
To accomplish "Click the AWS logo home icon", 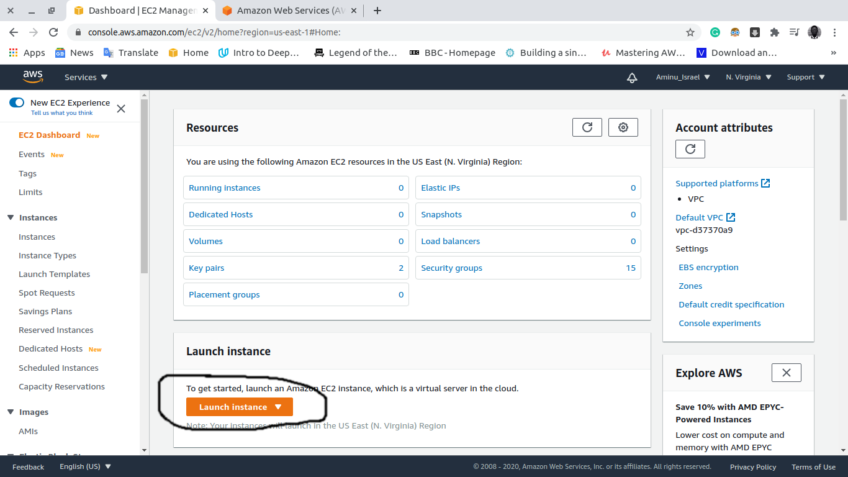I will point(33,76).
